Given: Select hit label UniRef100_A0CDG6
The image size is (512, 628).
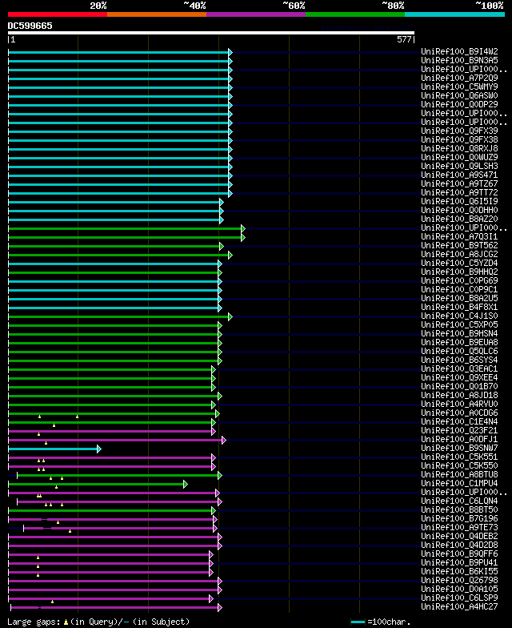Looking at the screenshot, I should point(459,413).
